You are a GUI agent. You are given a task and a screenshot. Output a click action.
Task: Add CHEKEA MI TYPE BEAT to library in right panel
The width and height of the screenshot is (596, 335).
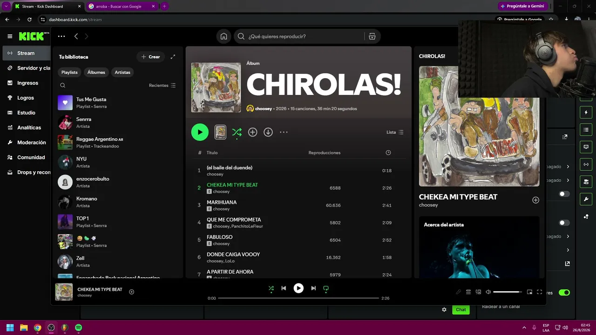[535, 200]
